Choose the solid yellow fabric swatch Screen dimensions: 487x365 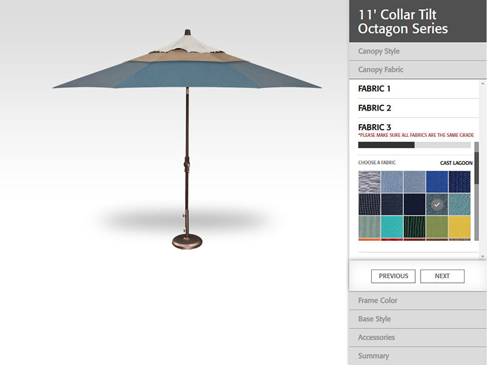[459, 227]
